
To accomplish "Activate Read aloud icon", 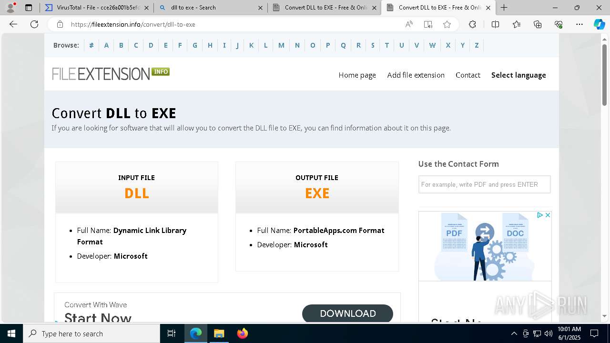I will 409,24.
